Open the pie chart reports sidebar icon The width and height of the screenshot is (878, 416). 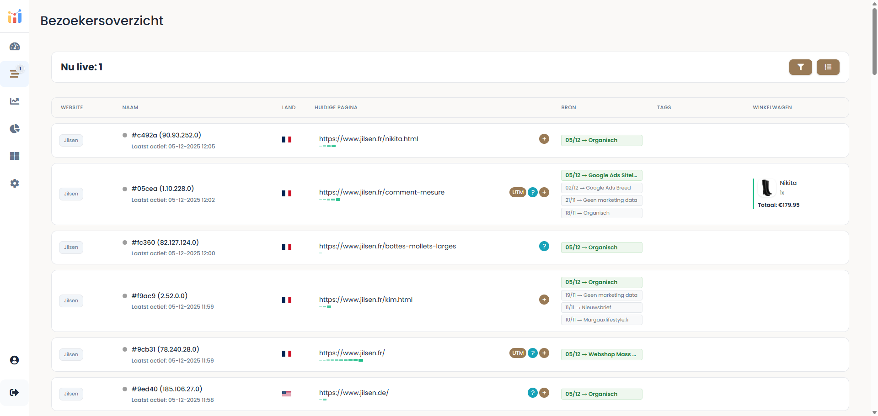pos(15,128)
